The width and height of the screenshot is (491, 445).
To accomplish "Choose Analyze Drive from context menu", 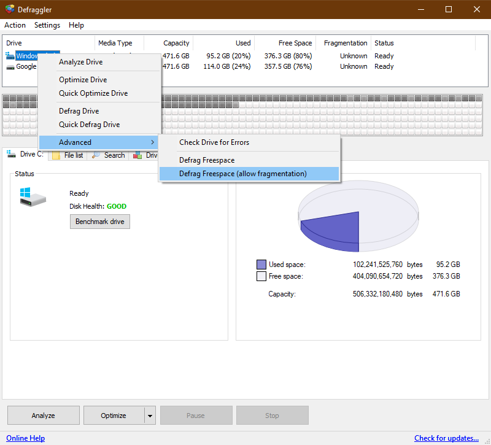I will (x=80, y=62).
